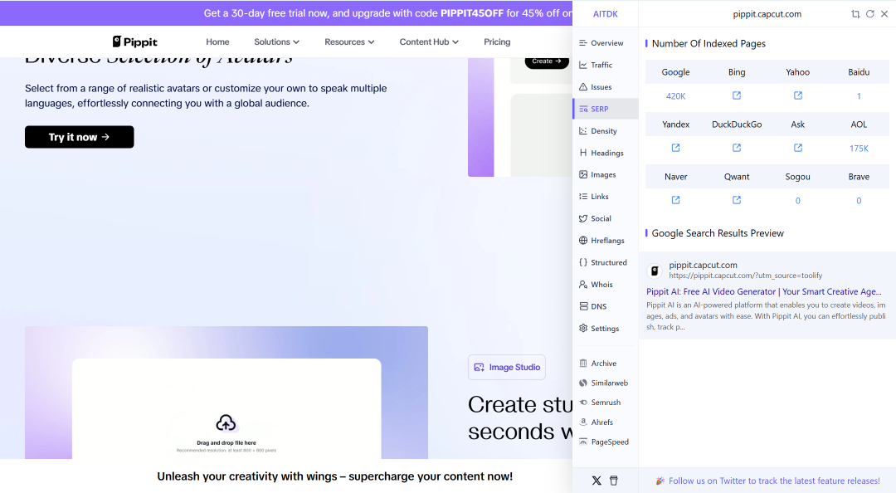
Task: Open the Pricing page
Action: pos(497,41)
